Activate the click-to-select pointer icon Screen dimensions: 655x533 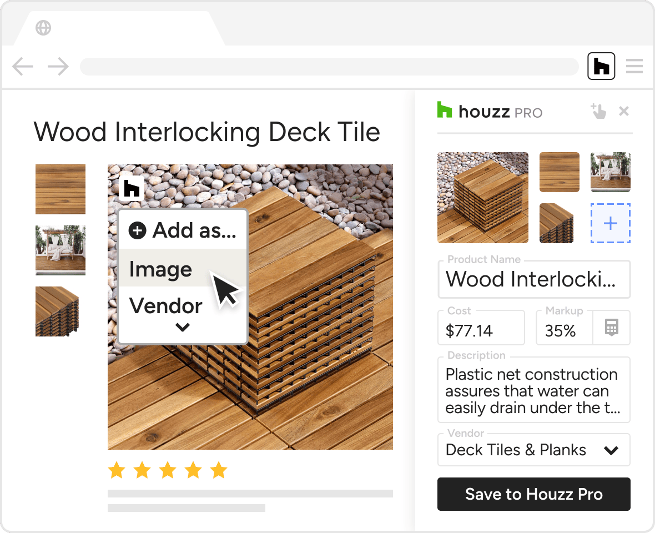coord(598,111)
